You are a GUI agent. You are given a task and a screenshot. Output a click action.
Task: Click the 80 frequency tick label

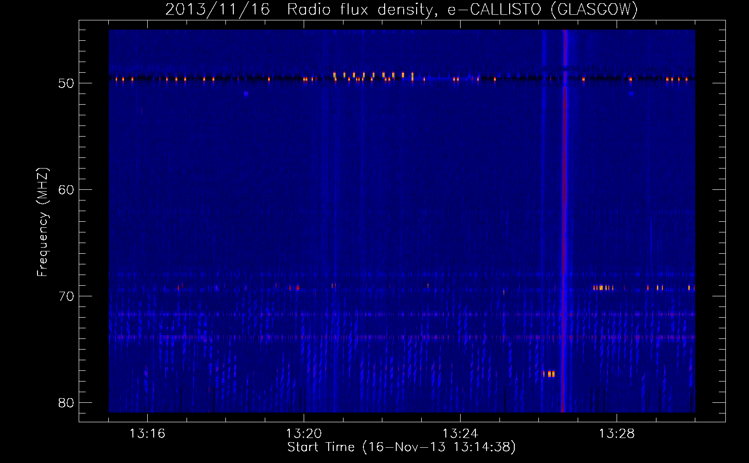click(x=67, y=403)
